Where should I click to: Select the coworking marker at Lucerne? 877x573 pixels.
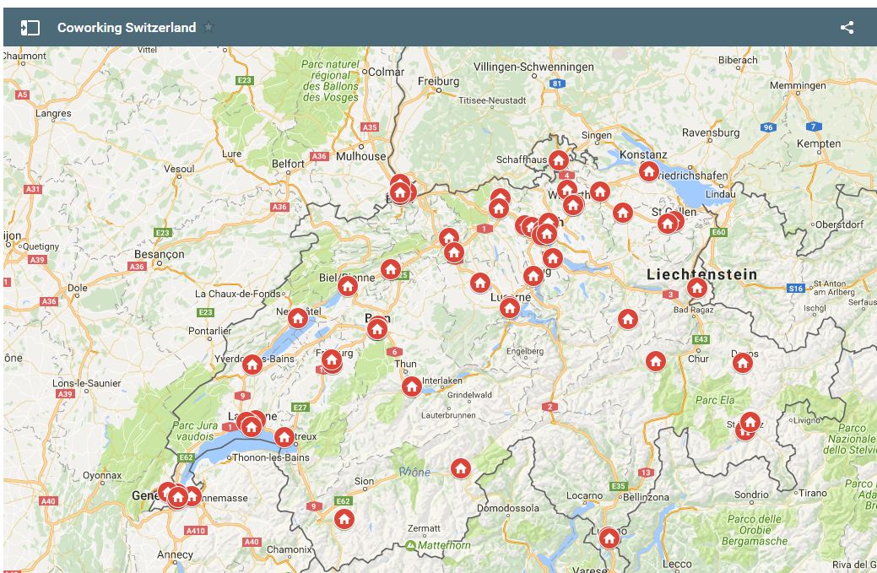[x=510, y=307]
